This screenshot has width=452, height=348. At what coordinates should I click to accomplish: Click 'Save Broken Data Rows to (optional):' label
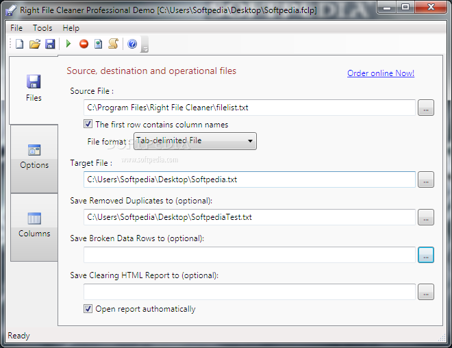[x=137, y=238]
